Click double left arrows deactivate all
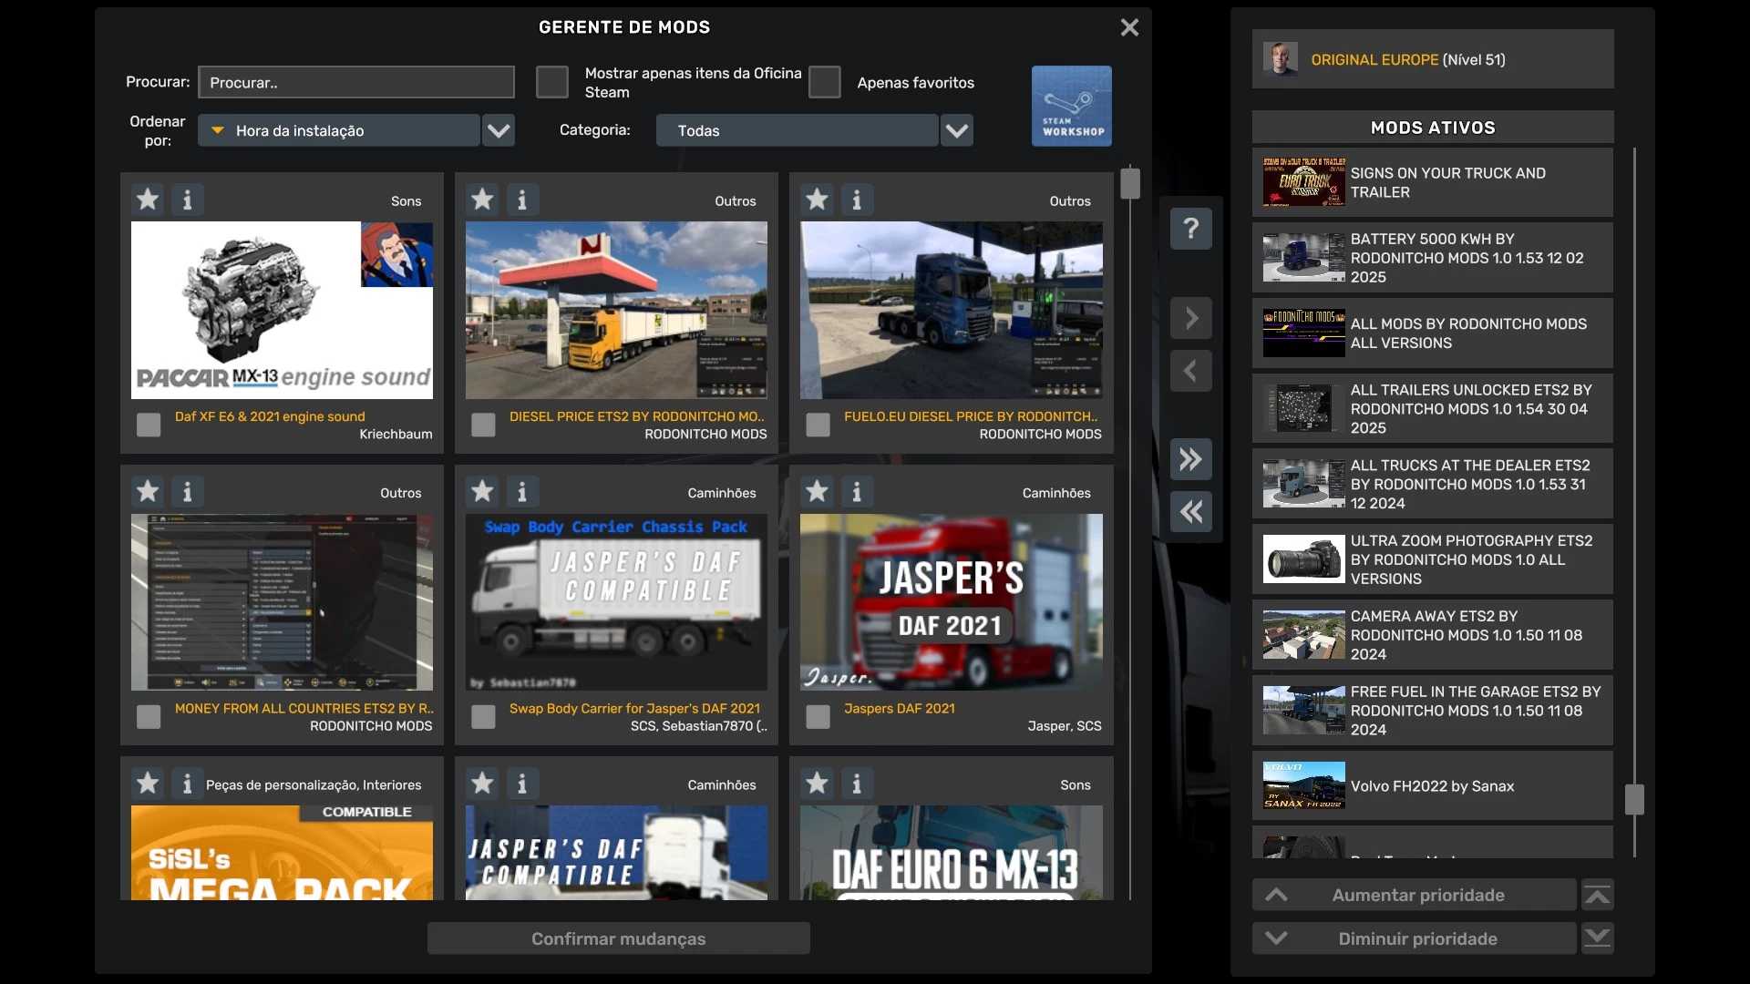Viewport: 1750px width, 984px height. tap(1190, 511)
